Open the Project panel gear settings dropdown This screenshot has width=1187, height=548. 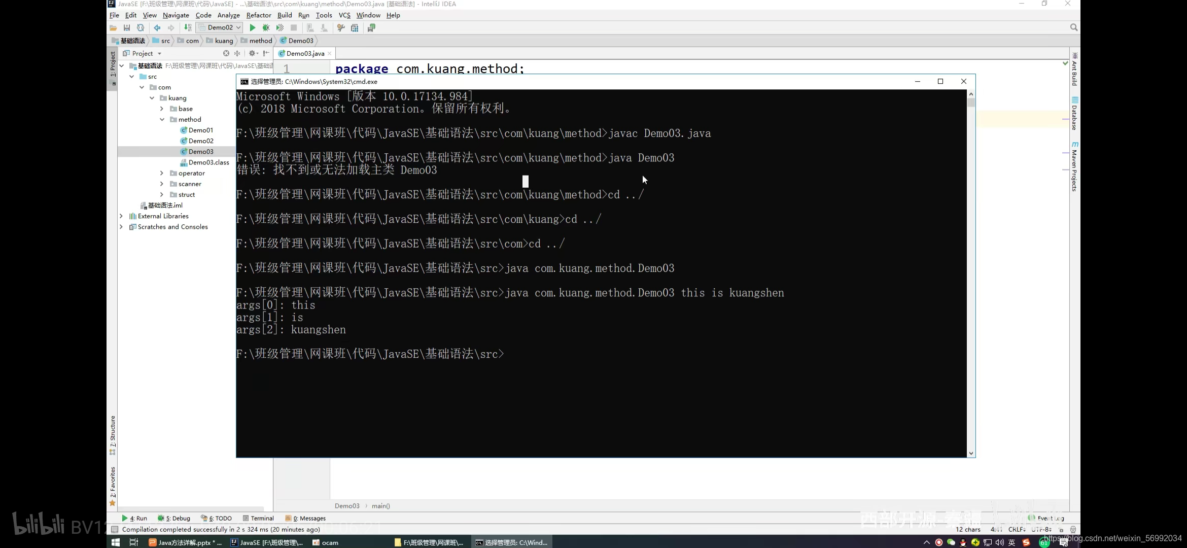point(254,53)
